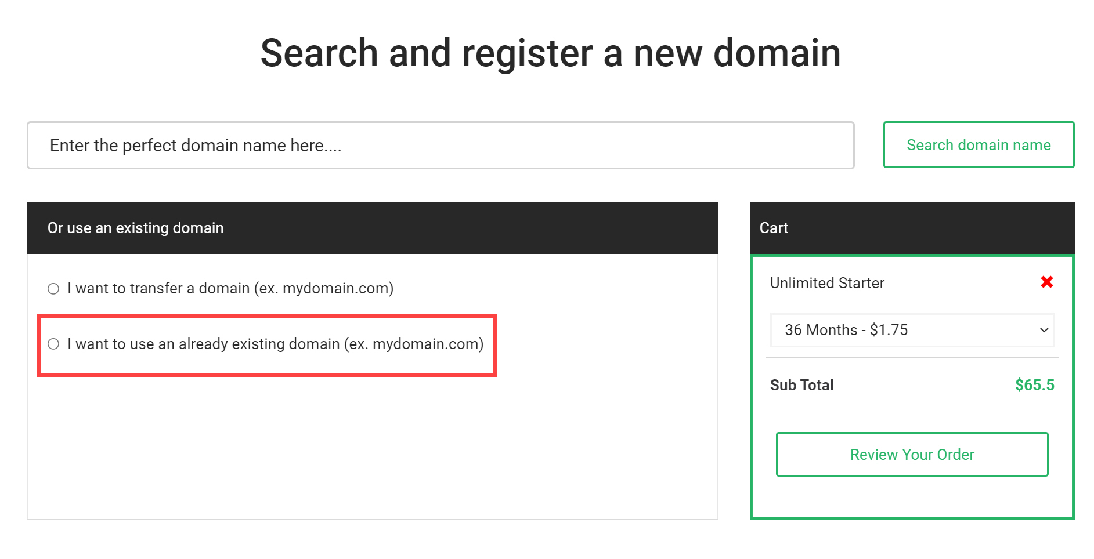This screenshot has width=1094, height=559.
Task: Open the 36 Months billing period dropdown
Action: (x=912, y=330)
